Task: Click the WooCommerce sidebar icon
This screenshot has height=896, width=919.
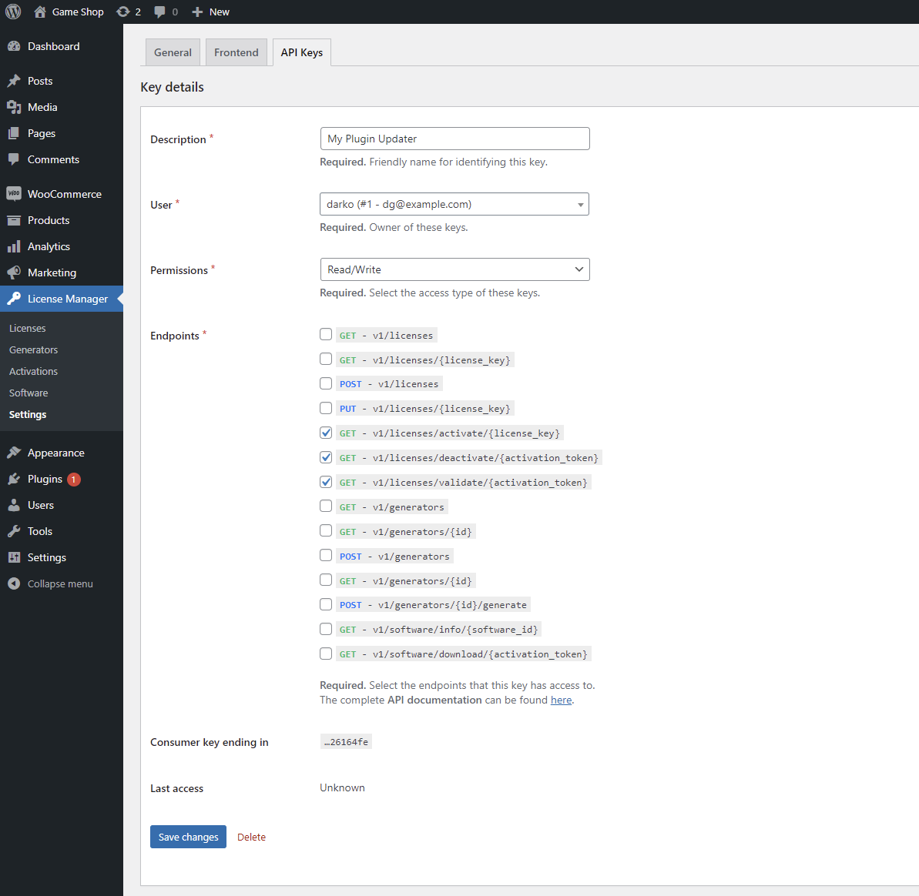Action: click(x=14, y=194)
